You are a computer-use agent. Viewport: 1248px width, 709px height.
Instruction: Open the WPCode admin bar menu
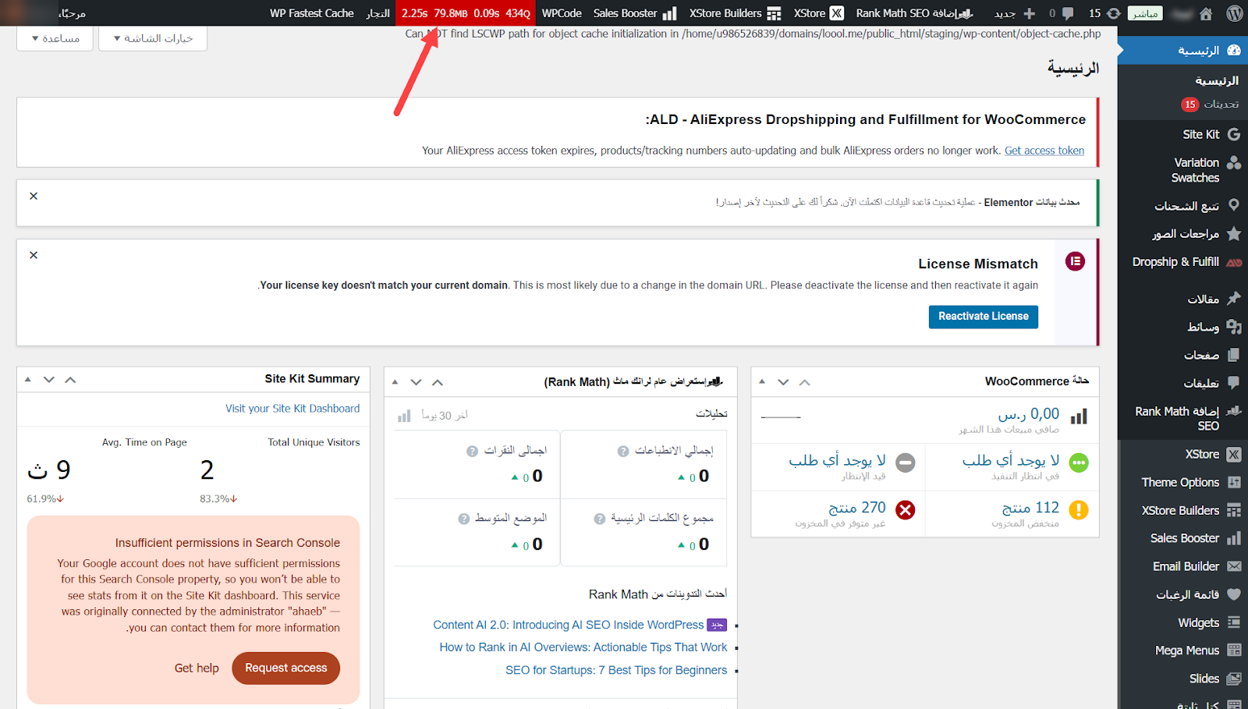562,13
